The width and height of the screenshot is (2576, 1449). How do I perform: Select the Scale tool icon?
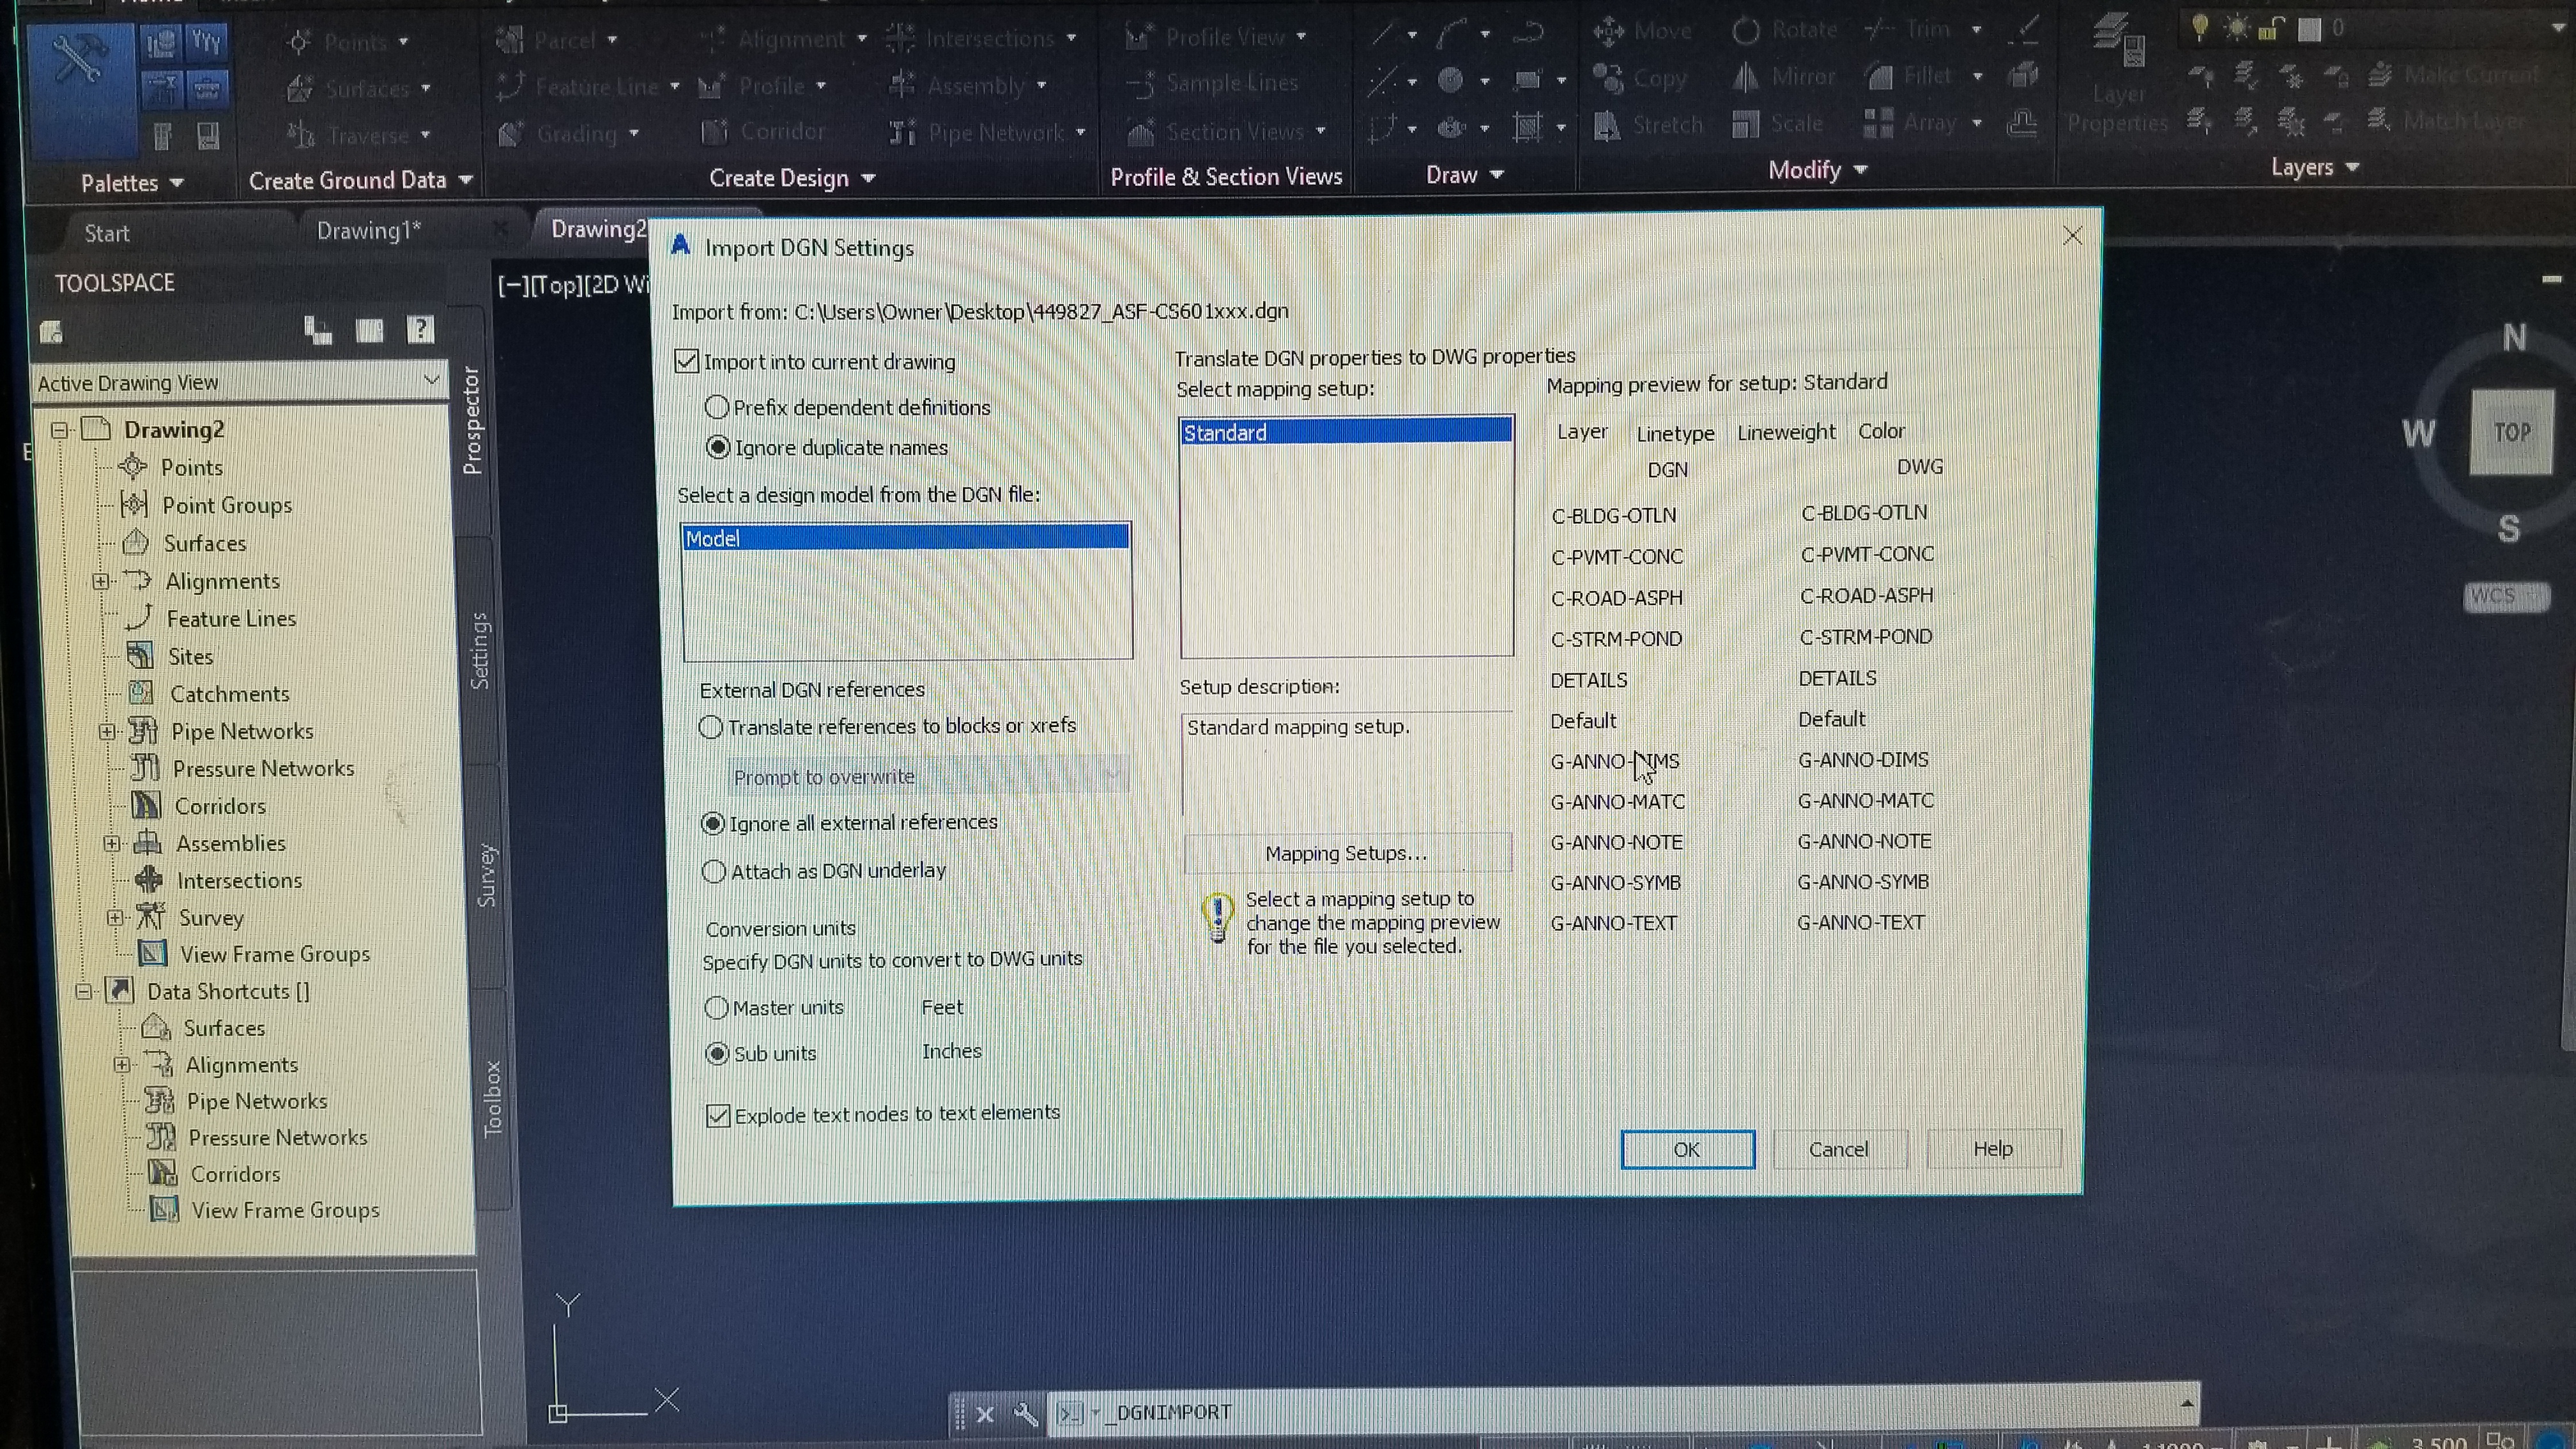pos(1746,124)
